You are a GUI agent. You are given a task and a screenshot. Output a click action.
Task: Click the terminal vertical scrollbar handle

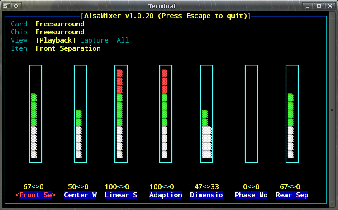(332, 110)
